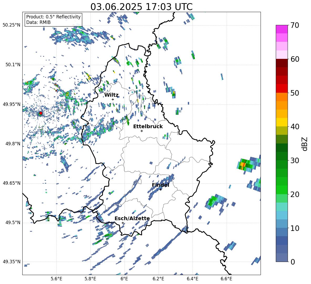Image resolution: width=311 pixels, height=284 pixels.
Task: Click the 49.35°N latitude label
Action: (x=12, y=262)
